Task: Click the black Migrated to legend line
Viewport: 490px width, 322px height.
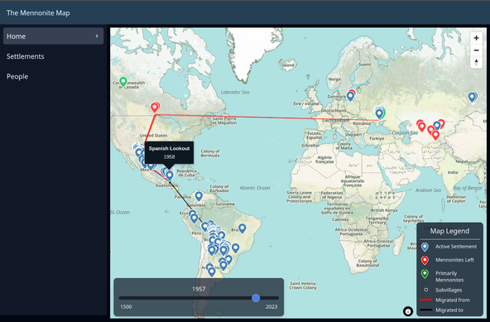Action: pos(425,310)
